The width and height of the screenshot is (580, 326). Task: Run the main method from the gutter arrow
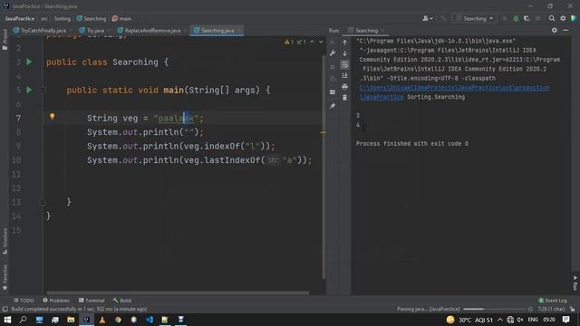(x=29, y=90)
